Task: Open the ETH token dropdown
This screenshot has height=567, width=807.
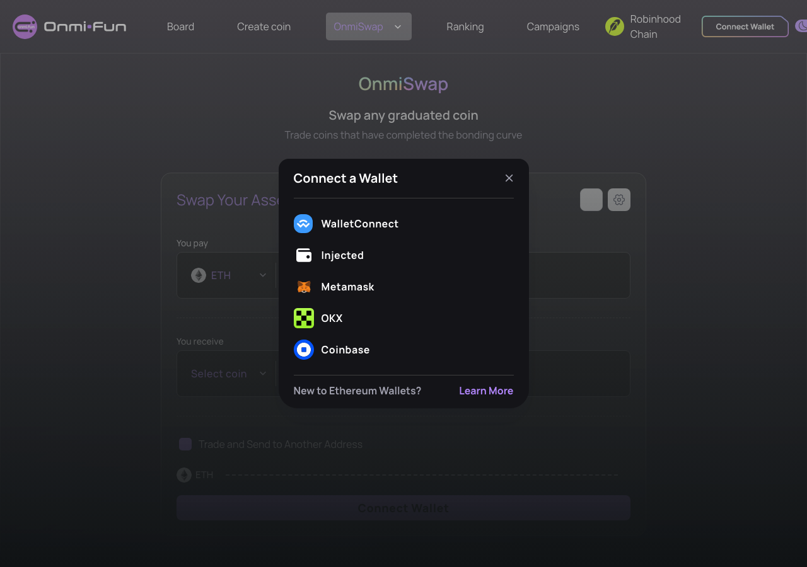Action: pyautogui.click(x=229, y=275)
